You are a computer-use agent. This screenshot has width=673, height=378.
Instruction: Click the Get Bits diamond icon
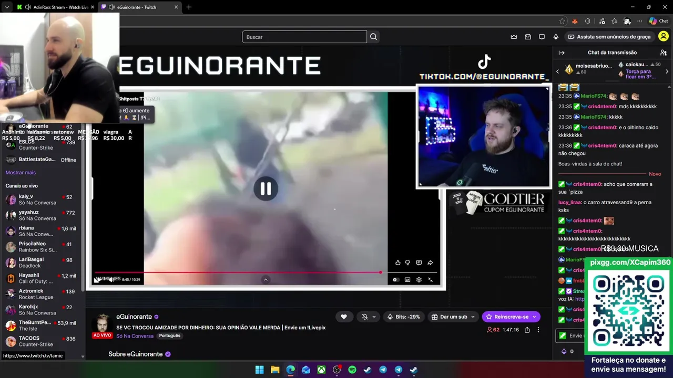click(x=556, y=37)
